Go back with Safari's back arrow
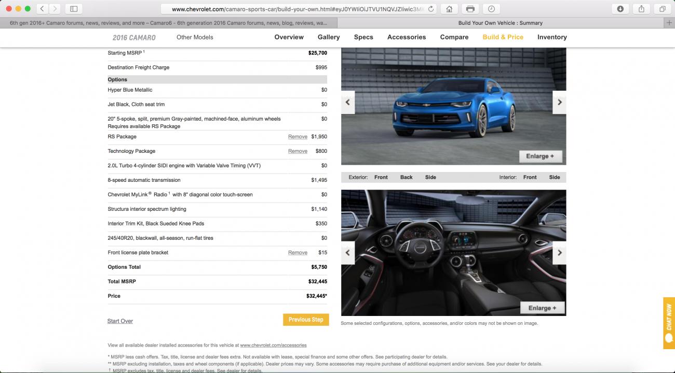 pyautogui.click(x=42, y=9)
